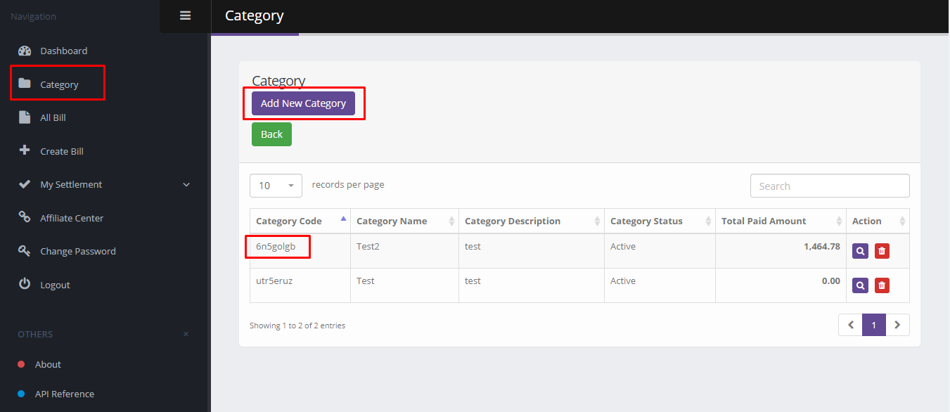Focus the Search input field
The image size is (950, 412).
pyautogui.click(x=830, y=186)
